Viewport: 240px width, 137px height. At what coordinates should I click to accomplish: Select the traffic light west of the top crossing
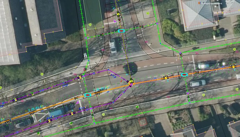click(102, 35)
